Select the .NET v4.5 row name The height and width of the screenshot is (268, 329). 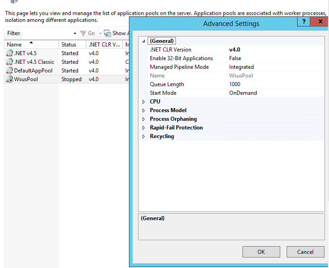point(25,53)
